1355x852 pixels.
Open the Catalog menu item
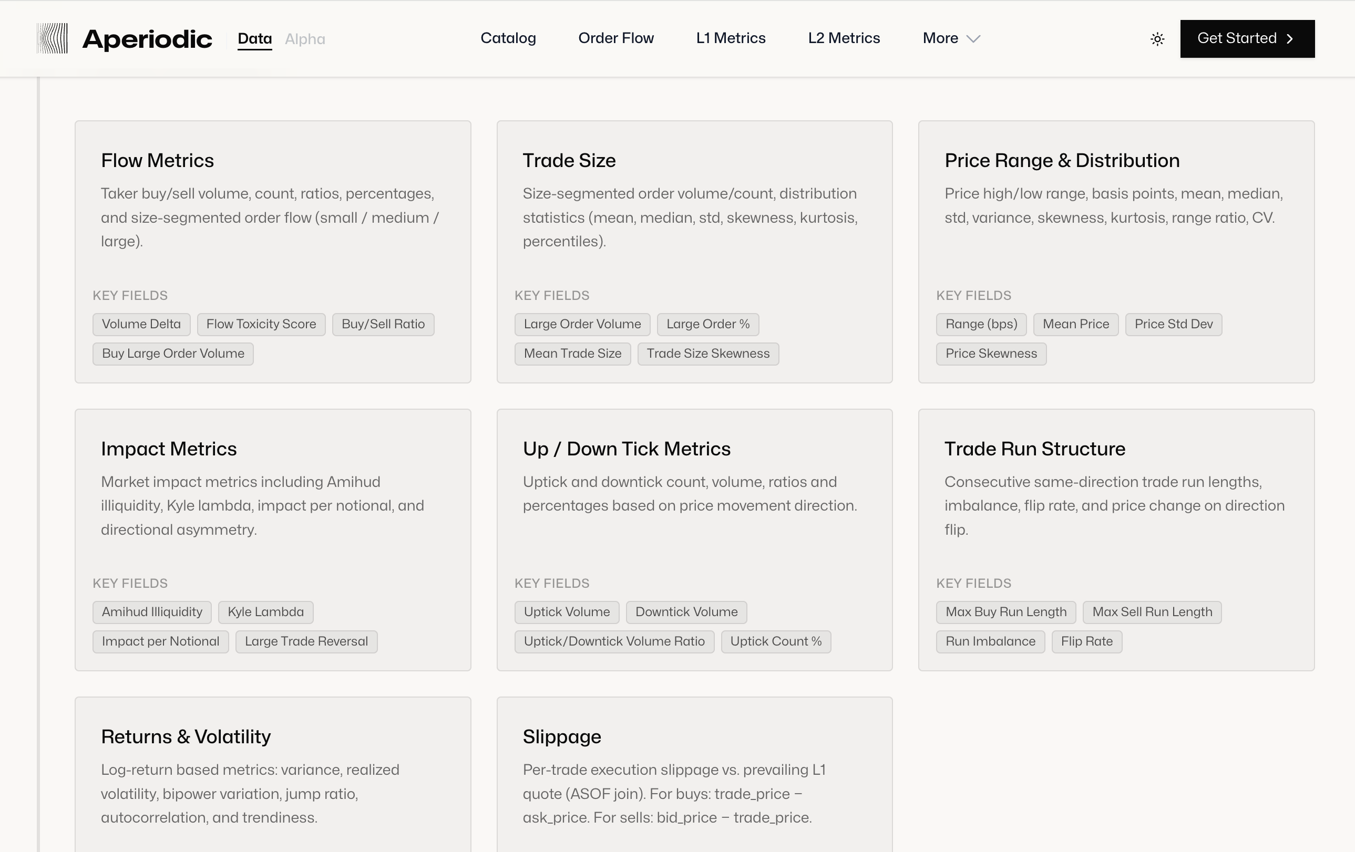508,38
